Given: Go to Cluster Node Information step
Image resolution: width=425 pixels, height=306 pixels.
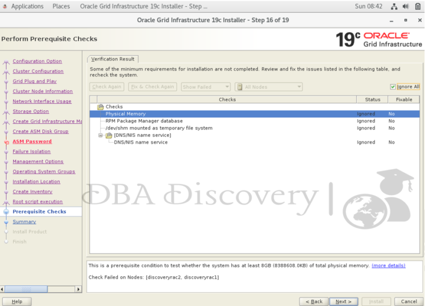Looking at the screenshot, I should (43, 91).
